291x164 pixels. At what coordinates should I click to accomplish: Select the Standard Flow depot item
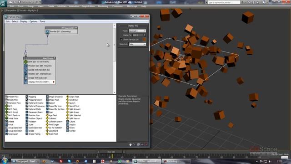point(13,103)
